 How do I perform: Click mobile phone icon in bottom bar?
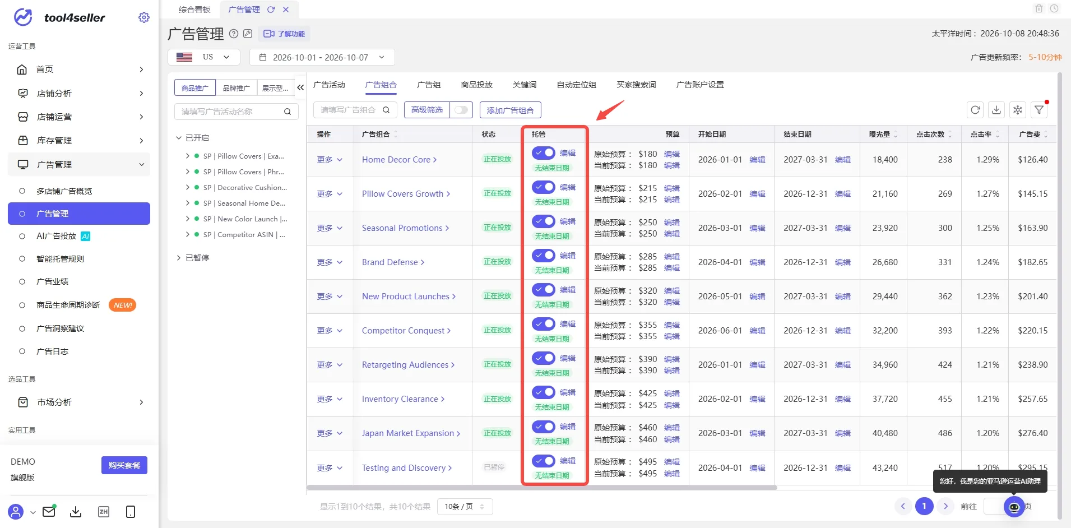click(x=131, y=512)
